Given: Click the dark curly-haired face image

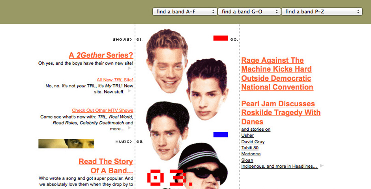Looking at the screenshot, I should coord(207,89).
